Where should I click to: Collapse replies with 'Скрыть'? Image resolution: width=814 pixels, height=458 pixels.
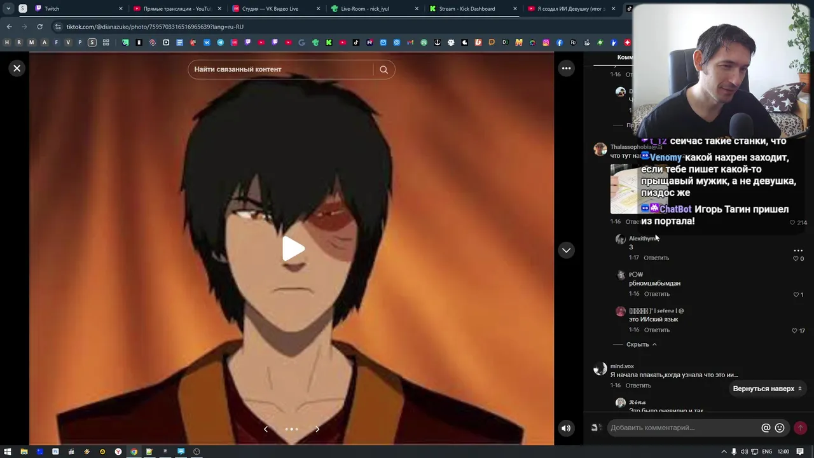pos(641,344)
